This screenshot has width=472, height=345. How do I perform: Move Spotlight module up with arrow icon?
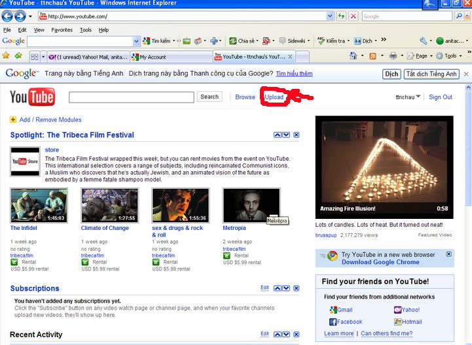click(277, 135)
